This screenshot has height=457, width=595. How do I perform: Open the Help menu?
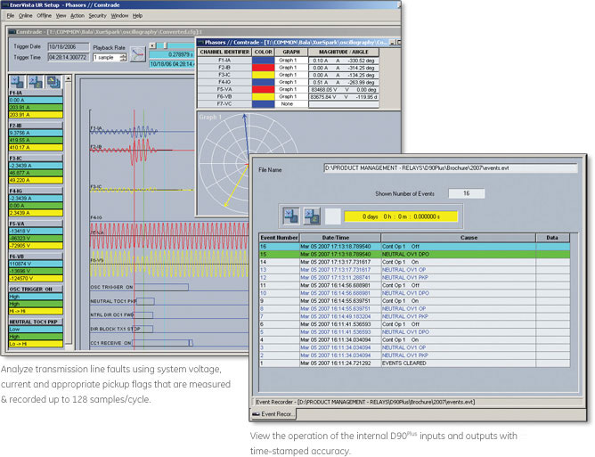[137, 15]
